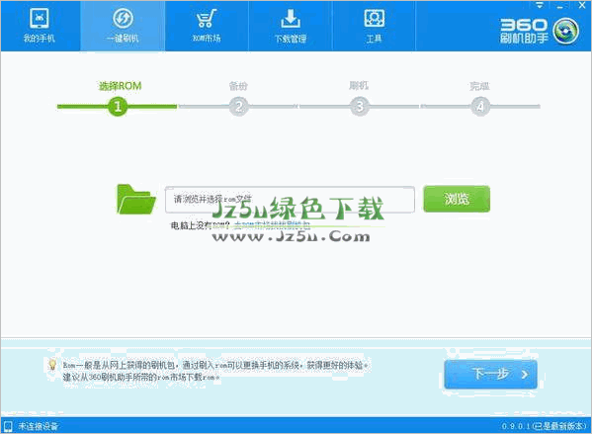The width and height of the screenshot is (592, 434).
Task: Select step 2 备份 circle
Action: pyautogui.click(x=238, y=107)
